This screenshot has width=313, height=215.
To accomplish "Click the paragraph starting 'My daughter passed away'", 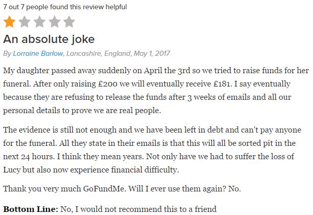I will click(x=156, y=90).
